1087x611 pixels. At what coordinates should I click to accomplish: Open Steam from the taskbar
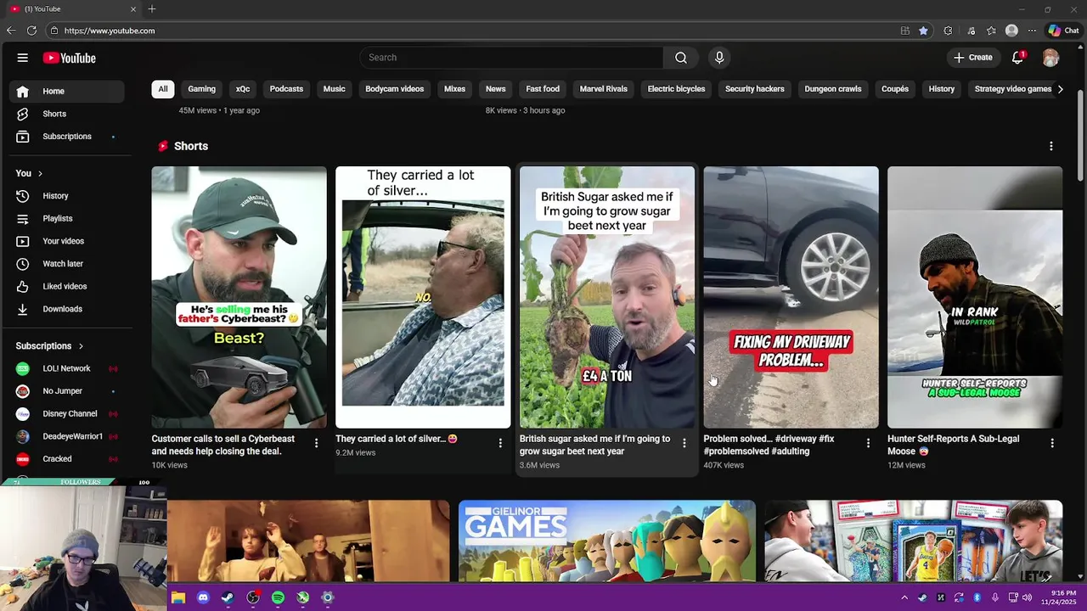[228, 598]
